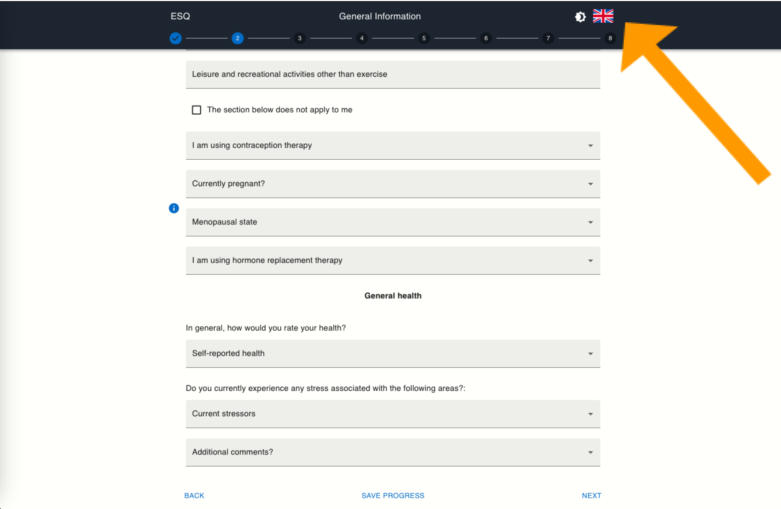Open the contraception therapy dropdown

point(393,146)
